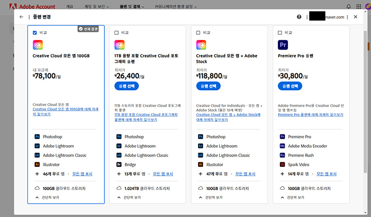Screen dimensions: 371x217
Task: Open the 커뮤니케이션 환경 설정 dropdown menu
Action: point(176,6)
